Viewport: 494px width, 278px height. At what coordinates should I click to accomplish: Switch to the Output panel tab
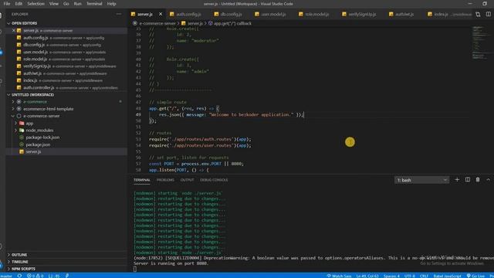[187, 180]
